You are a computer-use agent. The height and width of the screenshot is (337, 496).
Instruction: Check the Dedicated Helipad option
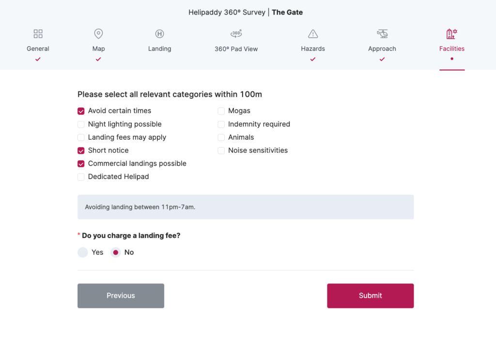(x=81, y=177)
